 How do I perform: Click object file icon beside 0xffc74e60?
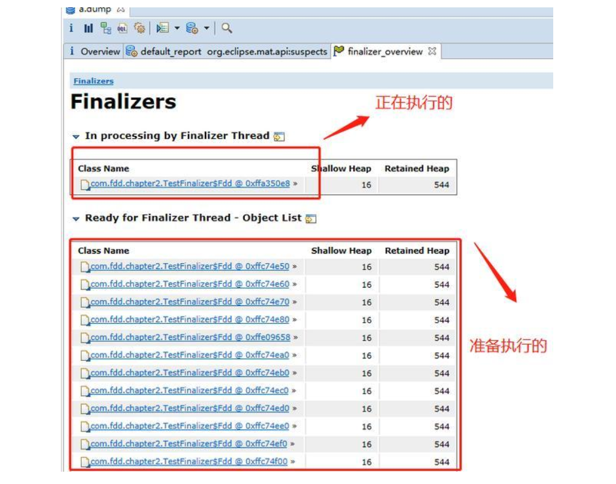pyautogui.click(x=85, y=285)
